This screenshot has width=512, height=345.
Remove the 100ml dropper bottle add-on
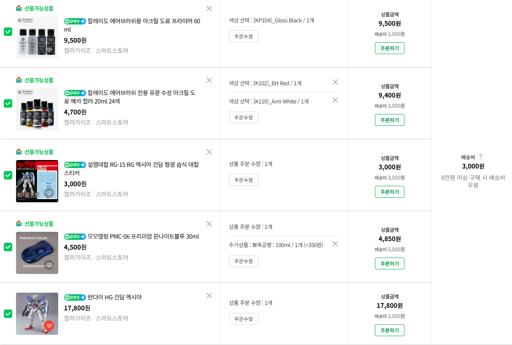335,244
